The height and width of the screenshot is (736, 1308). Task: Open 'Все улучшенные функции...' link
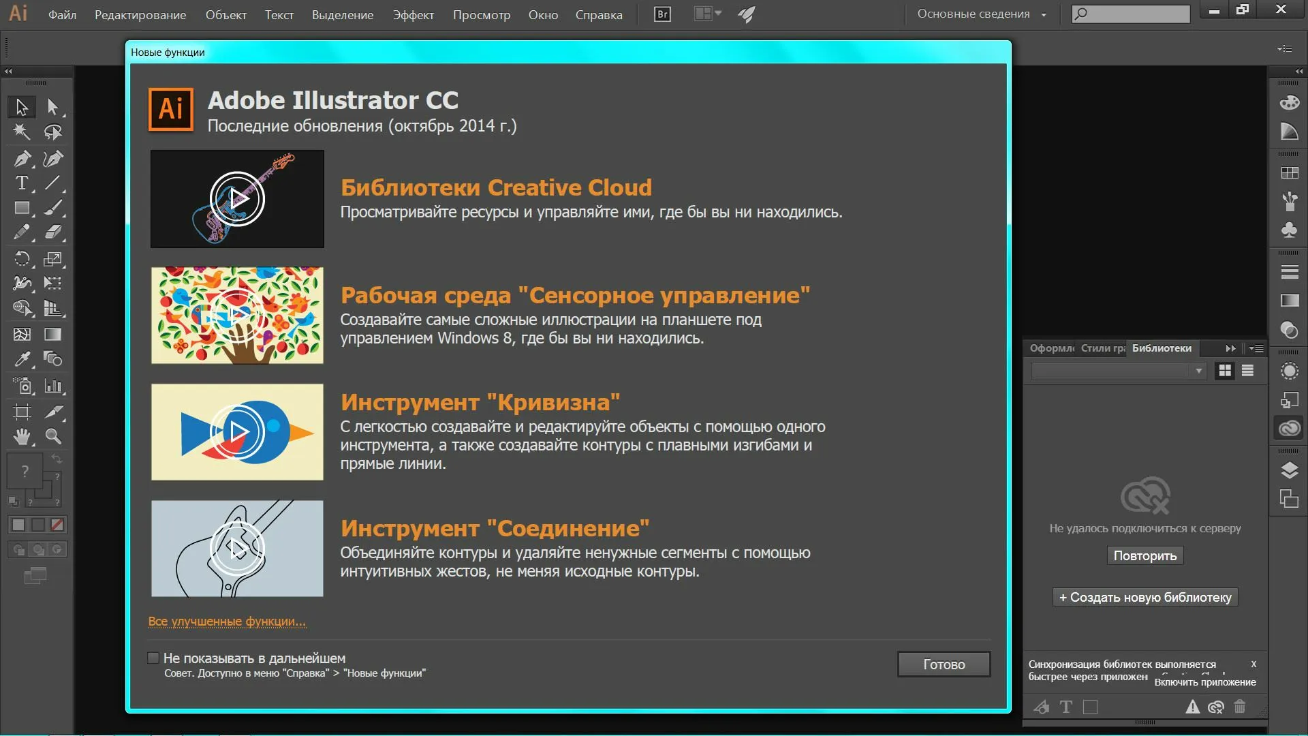(227, 622)
